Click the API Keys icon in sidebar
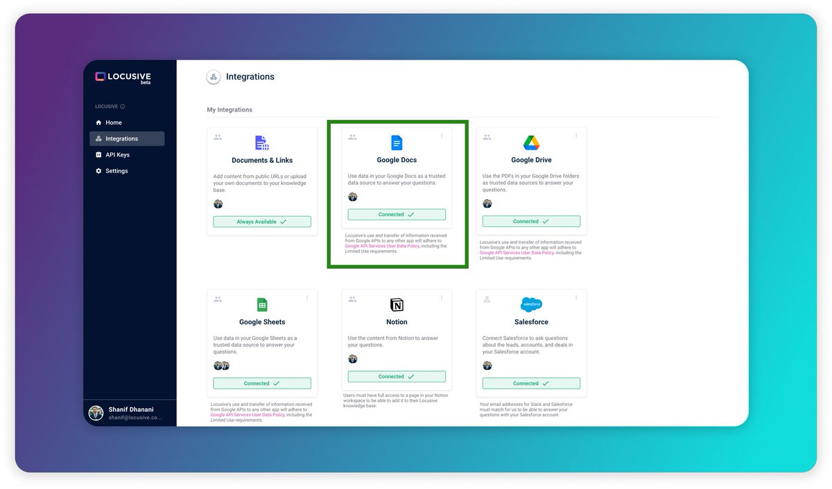 point(98,154)
